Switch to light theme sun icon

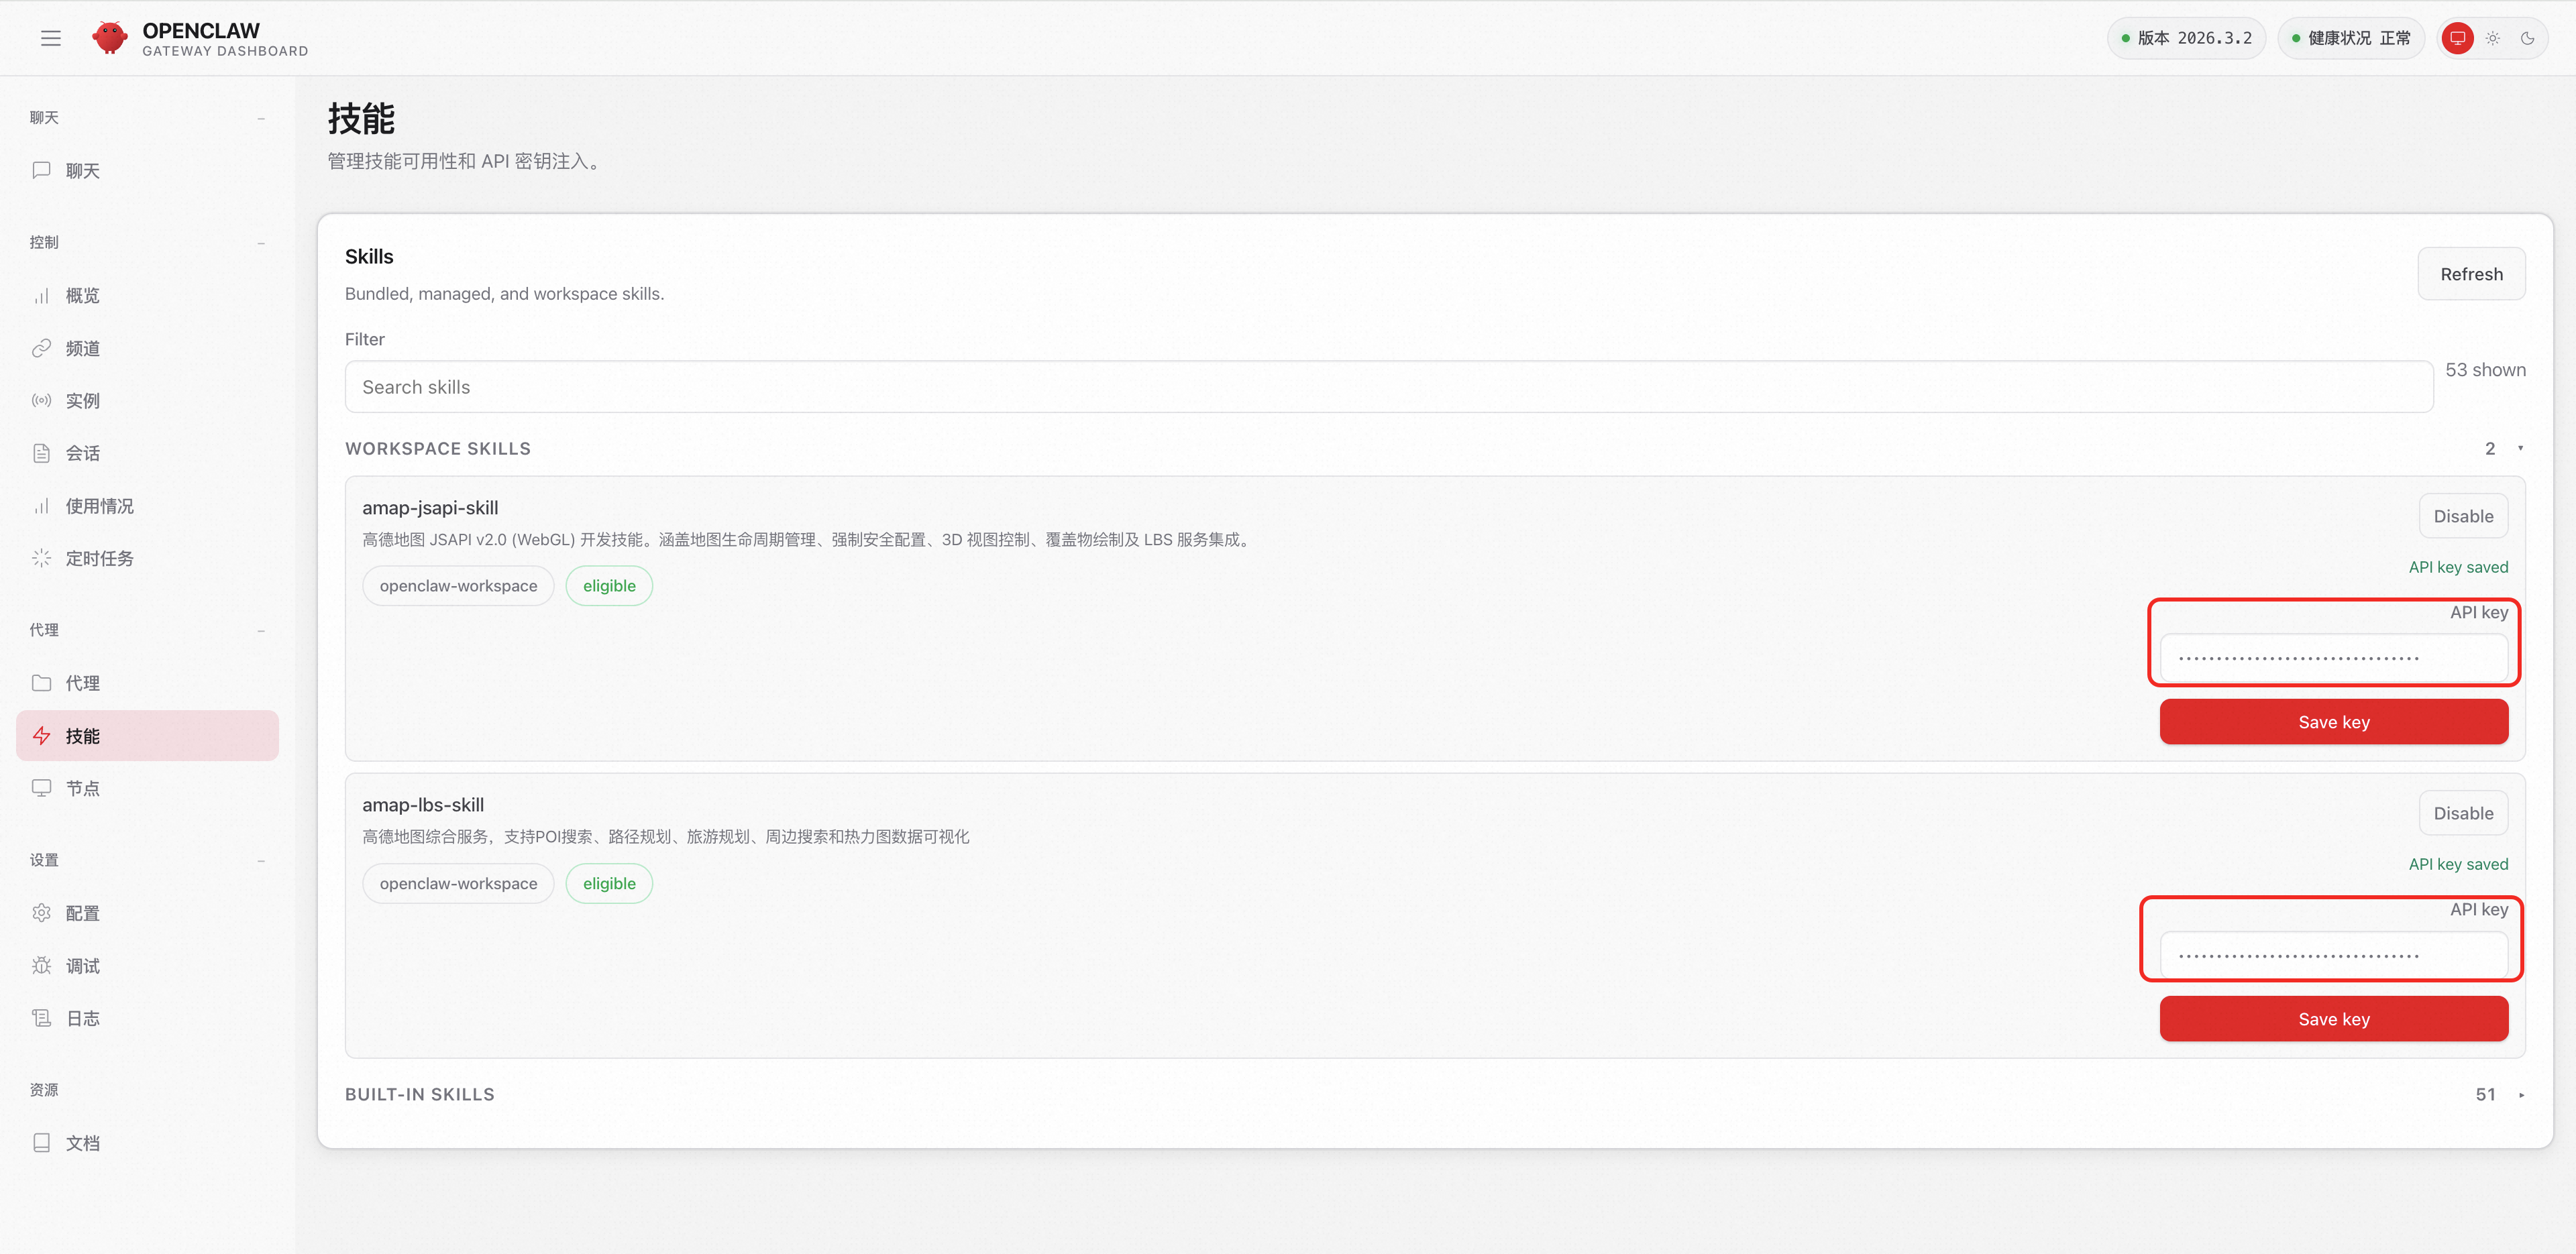point(2492,38)
